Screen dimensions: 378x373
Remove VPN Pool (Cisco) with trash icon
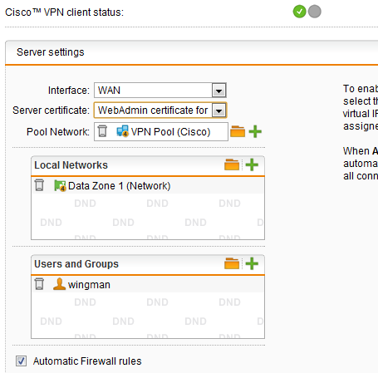point(102,131)
